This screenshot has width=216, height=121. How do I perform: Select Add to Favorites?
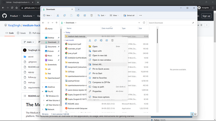[x=107, y=78]
